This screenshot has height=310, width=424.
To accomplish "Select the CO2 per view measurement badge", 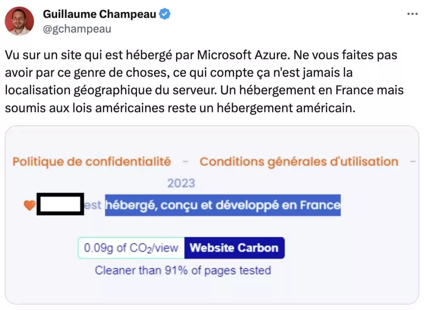I will click(131, 248).
